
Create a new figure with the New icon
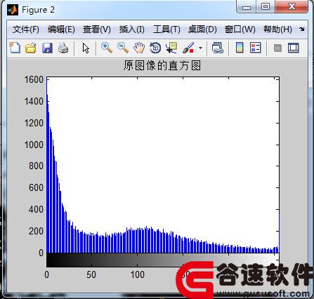click(x=15, y=48)
